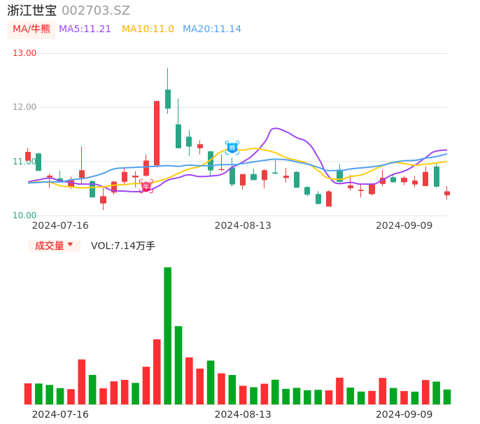The height and width of the screenshot is (424, 480).
Task: Click the 12.00 price axis label
Action: click(24, 107)
